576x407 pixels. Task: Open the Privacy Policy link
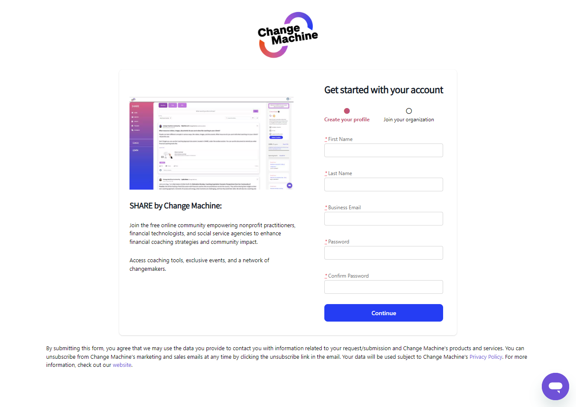486,357
